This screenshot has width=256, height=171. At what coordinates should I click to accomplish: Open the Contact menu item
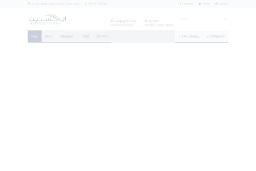click(102, 36)
